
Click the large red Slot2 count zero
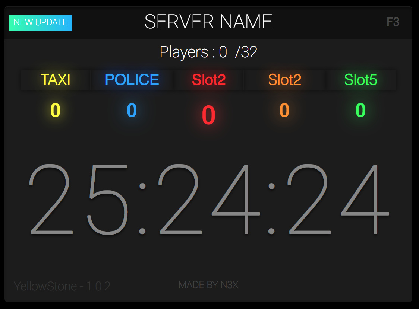[209, 115]
